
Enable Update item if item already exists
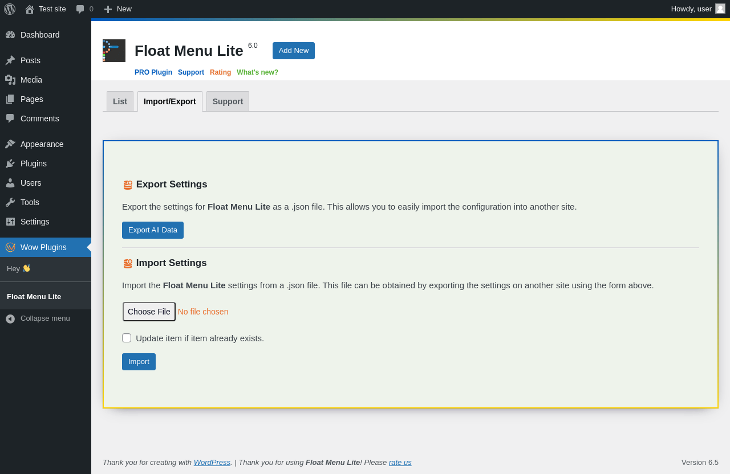point(127,338)
